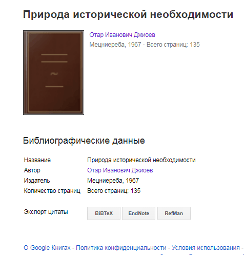Click the Автор row label

(32, 170)
